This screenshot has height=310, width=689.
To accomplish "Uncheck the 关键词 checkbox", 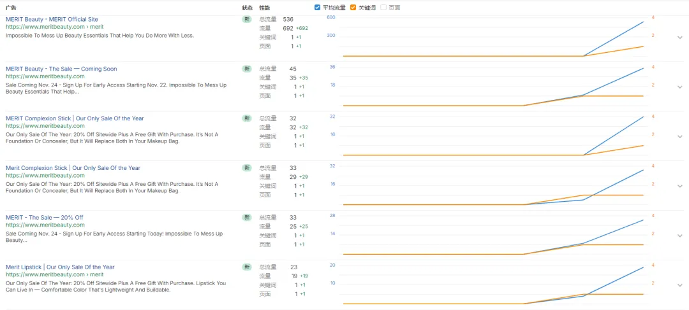I will [353, 8].
